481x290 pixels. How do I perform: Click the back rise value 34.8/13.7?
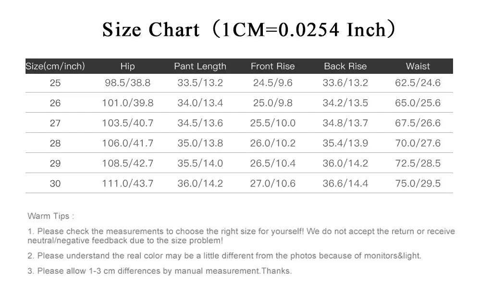click(345, 123)
